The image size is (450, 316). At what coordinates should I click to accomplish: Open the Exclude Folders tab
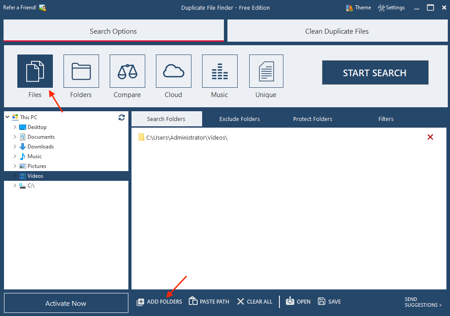coord(239,119)
